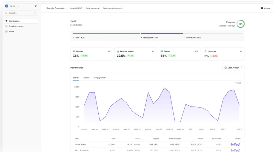Click the Inbox tray icon
This screenshot has width=274, height=152.
pyautogui.click(x=7, y=31)
